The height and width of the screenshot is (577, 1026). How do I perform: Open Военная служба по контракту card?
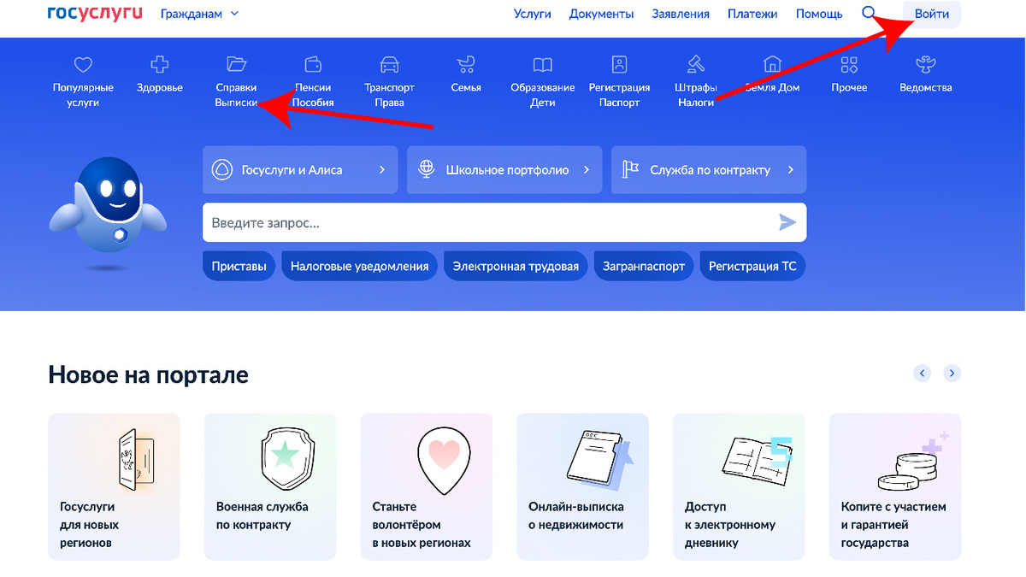pos(270,486)
